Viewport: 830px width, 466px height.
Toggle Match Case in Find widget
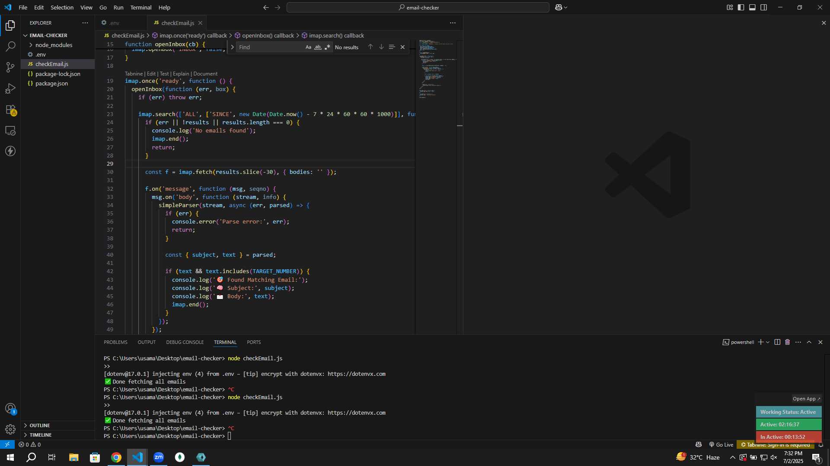coord(308,47)
